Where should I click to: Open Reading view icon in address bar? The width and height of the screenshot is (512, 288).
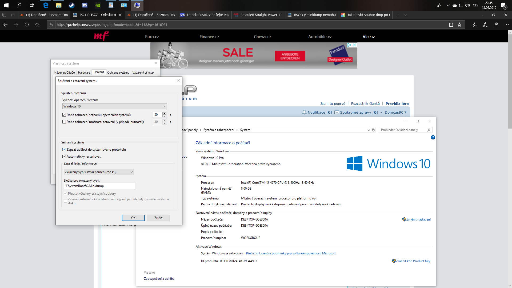pos(451,25)
